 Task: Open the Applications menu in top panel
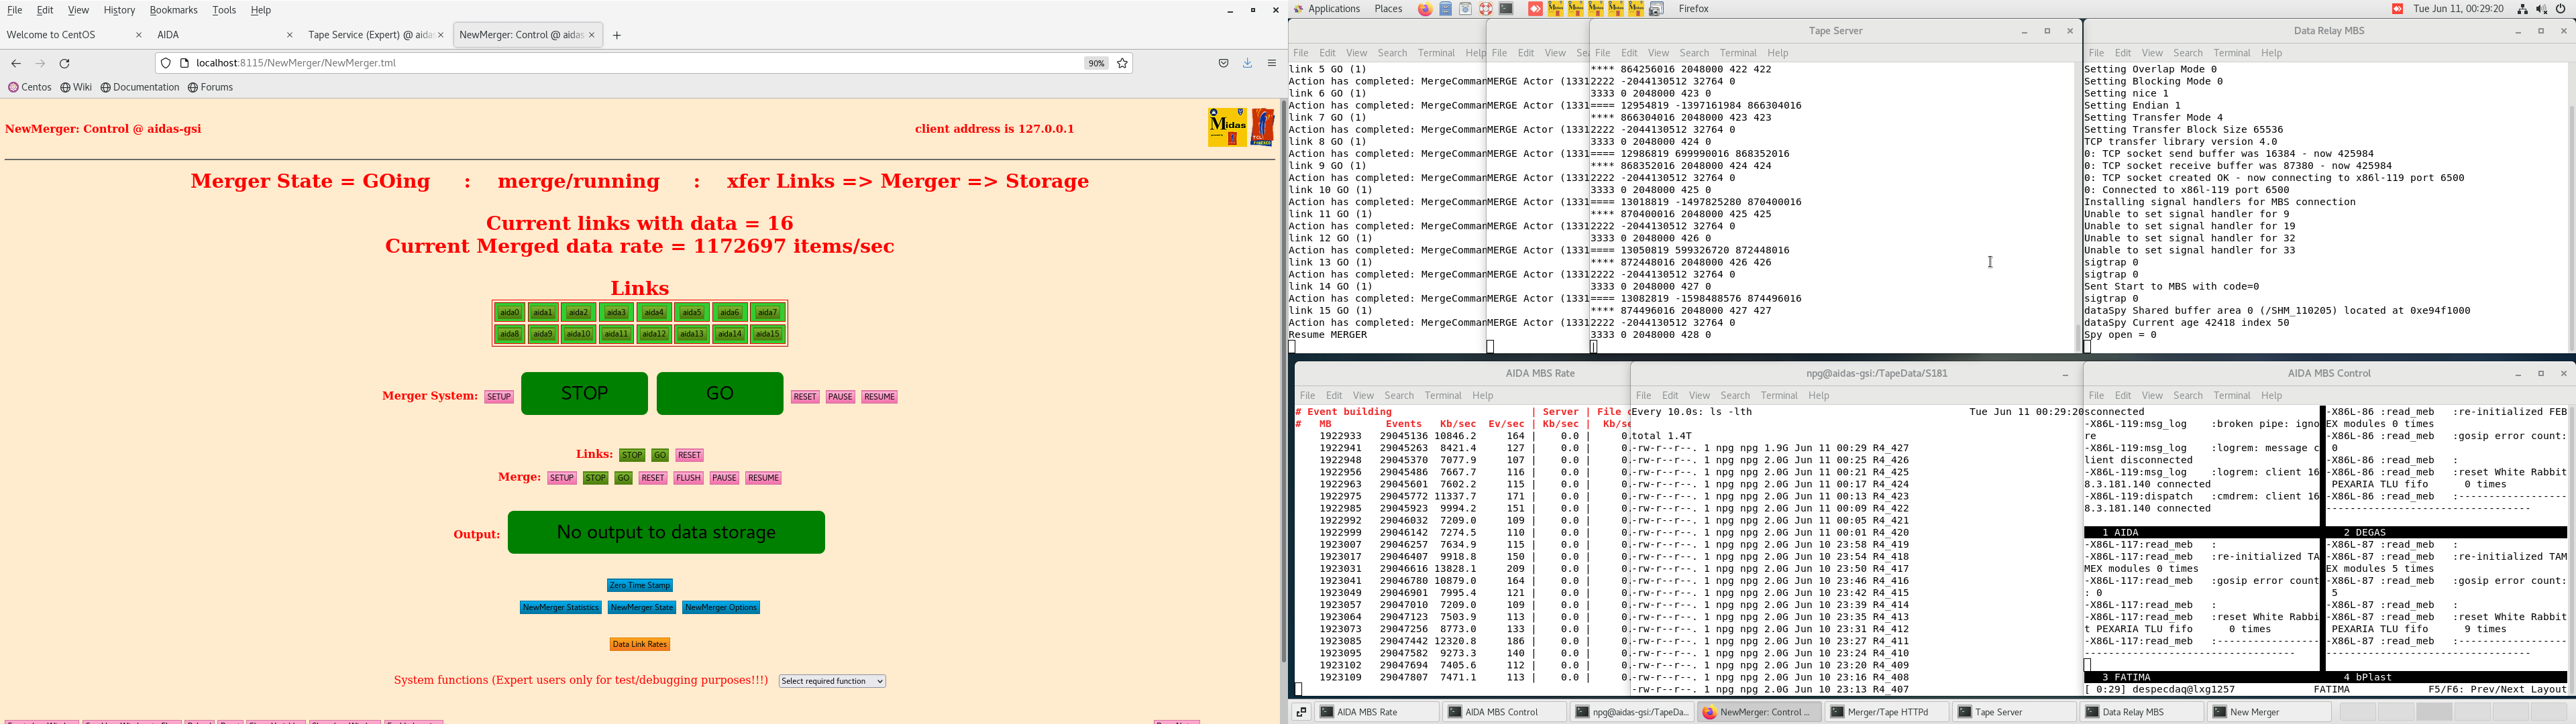click(x=1333, y=9)
